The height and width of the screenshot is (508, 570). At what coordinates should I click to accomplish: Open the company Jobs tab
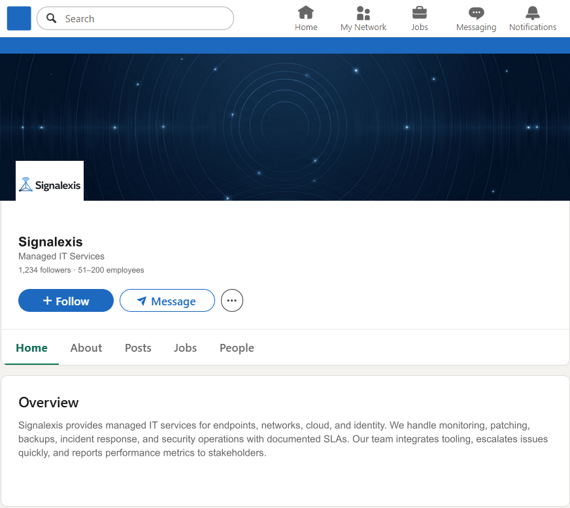pos(185,348)
